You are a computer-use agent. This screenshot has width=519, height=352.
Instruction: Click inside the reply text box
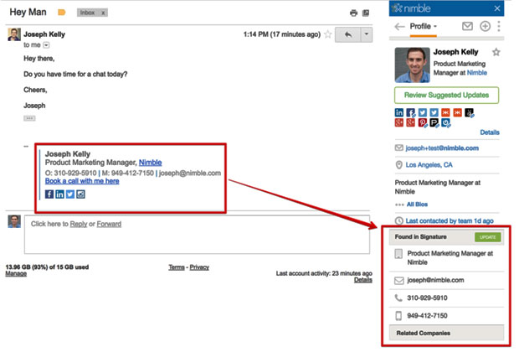click(x=197, y=235)
